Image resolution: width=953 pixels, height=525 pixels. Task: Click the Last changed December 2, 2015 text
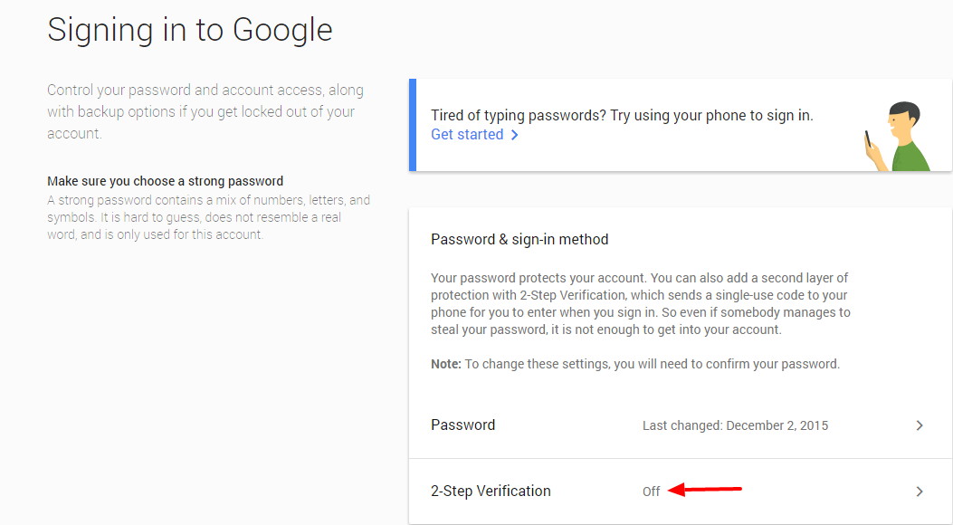point(735,425)
